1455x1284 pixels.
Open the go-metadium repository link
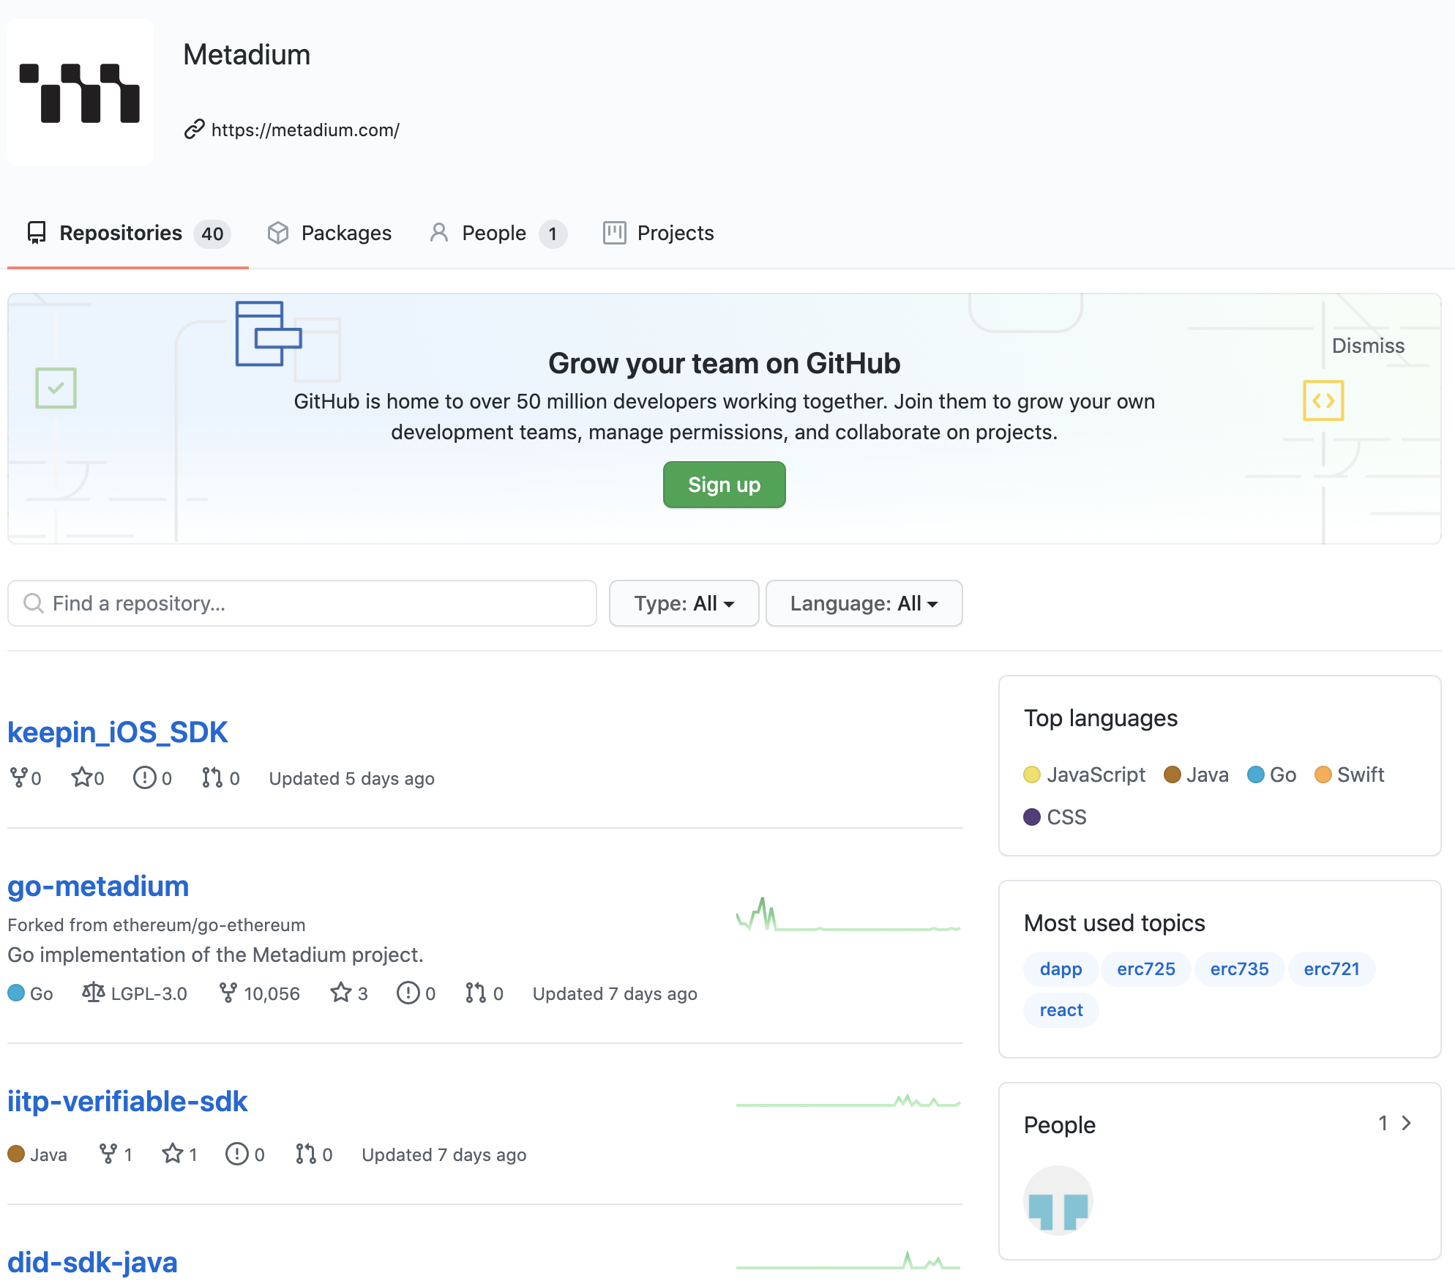[x=98, y=886]
